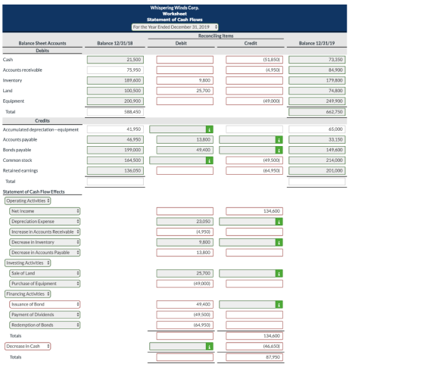This screenshot has height=370, width=424.
Task: Click the final Totals debit input field
Action: [185, 357]
